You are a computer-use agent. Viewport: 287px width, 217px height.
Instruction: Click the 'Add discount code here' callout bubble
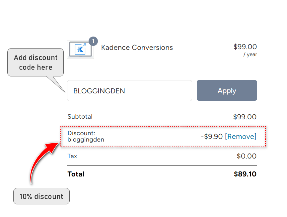[x=35, y=62]
